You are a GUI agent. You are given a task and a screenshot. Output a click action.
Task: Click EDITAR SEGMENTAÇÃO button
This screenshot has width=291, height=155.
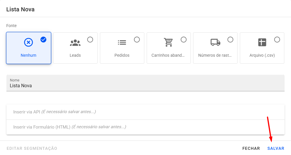(x=32, y=148)
